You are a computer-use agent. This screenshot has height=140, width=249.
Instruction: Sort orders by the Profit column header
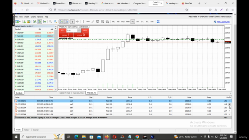tap(228, 98)
